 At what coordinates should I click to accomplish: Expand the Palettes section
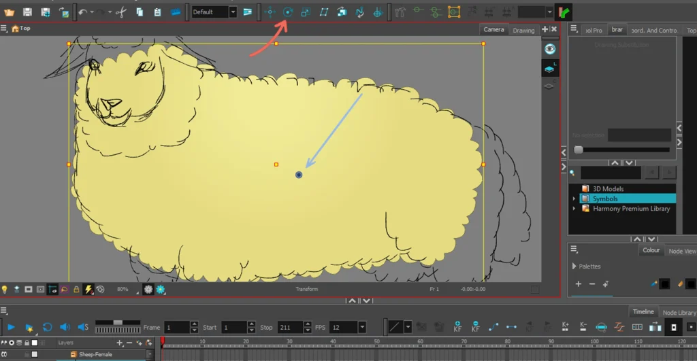tap(574, 267)
